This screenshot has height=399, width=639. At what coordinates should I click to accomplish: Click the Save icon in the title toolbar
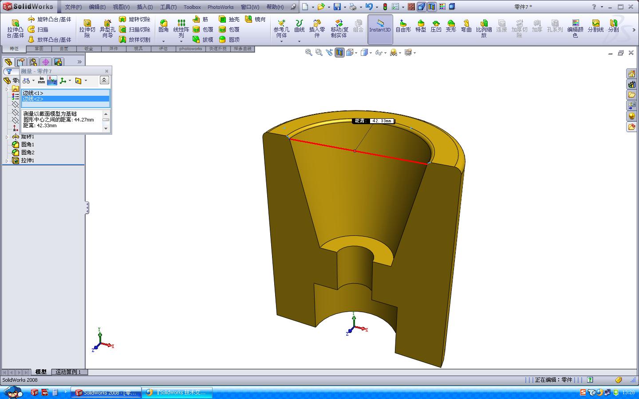pos(337,7)
